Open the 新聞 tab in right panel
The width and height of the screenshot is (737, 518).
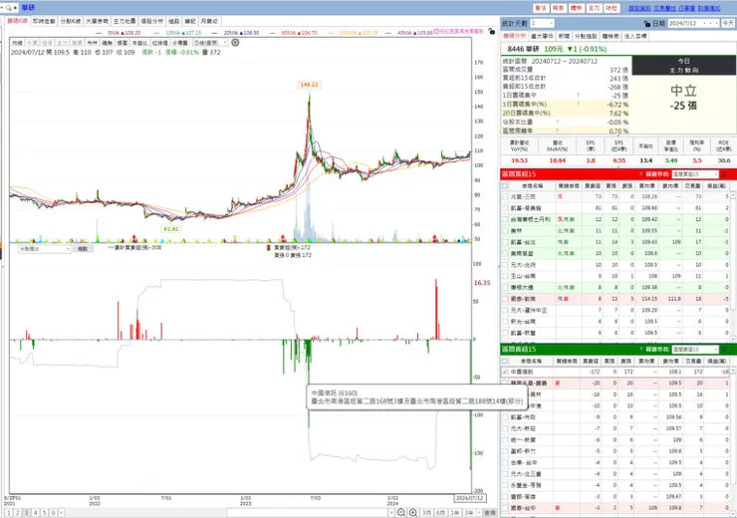(x=564, y=36)
